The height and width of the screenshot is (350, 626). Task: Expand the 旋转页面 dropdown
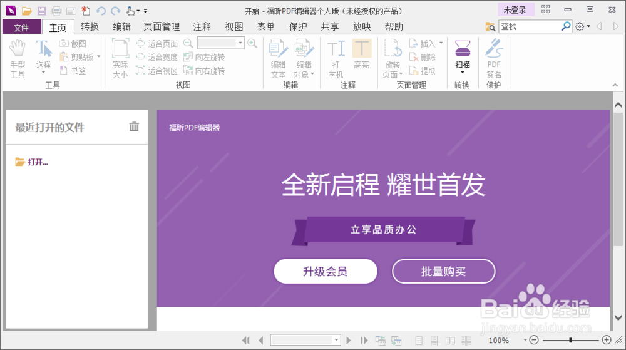[401, 74]
